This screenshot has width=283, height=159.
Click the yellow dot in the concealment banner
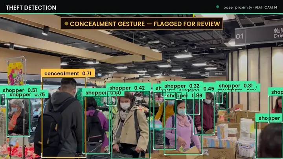coord(66,24)
